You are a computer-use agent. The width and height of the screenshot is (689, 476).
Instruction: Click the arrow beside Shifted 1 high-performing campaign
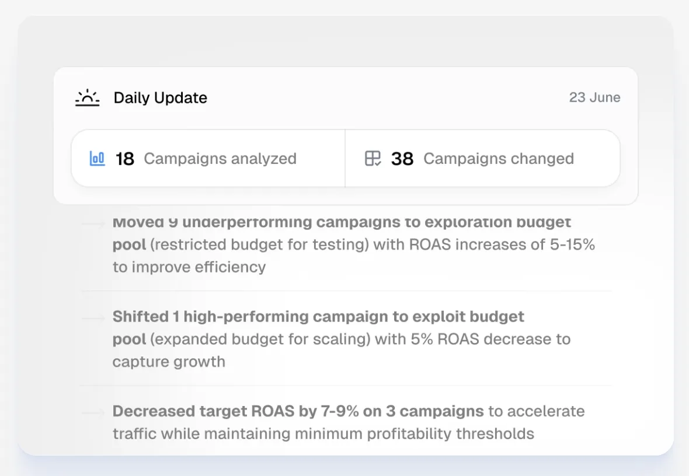pos(93,318)
